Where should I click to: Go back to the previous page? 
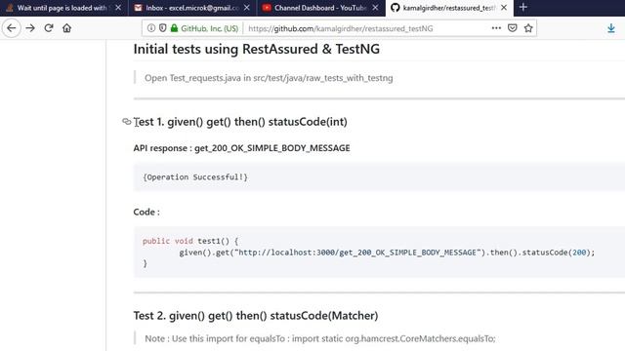(11, 28)
